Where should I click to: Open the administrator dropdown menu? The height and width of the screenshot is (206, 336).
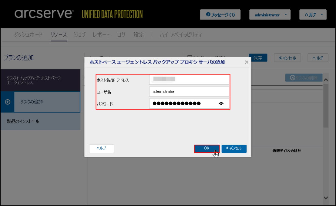(x=270, y=15)
